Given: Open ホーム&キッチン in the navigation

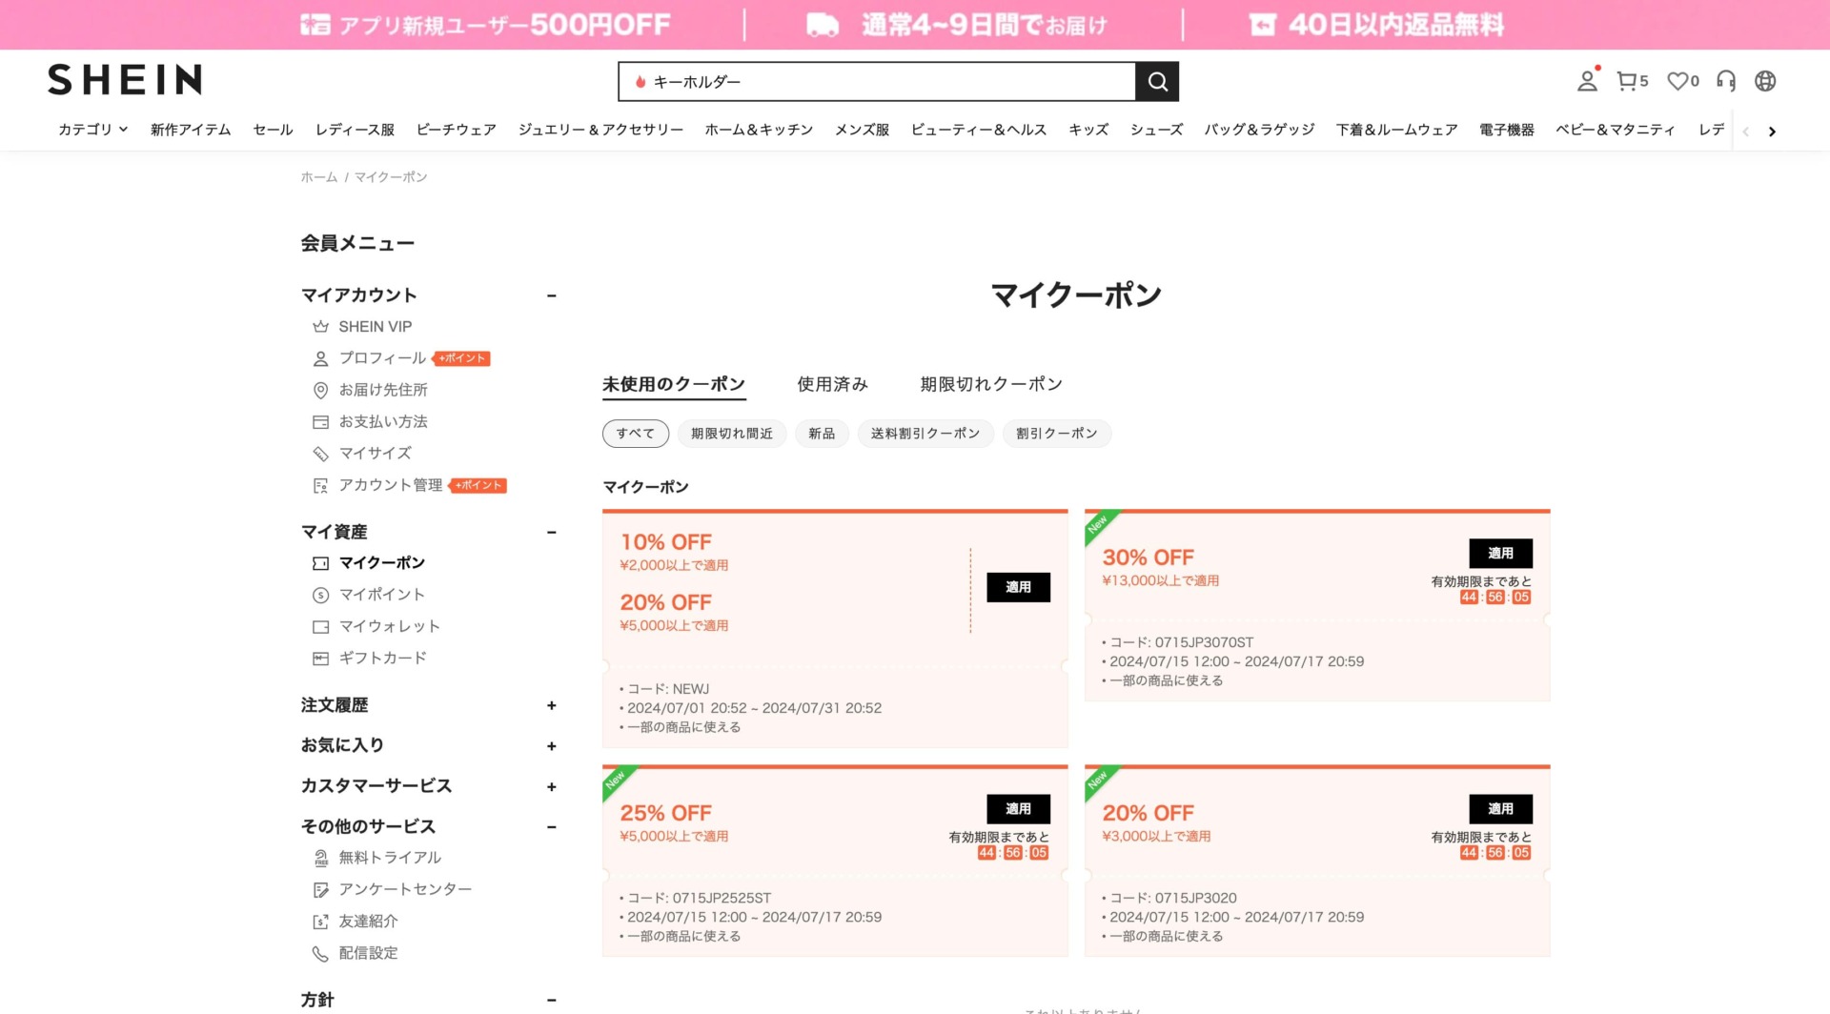Looking at the screenshot, I should tap(759, 130).
